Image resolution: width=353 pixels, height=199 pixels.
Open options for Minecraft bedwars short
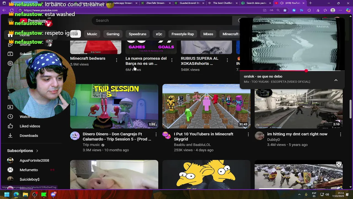[x=116, y=60]
